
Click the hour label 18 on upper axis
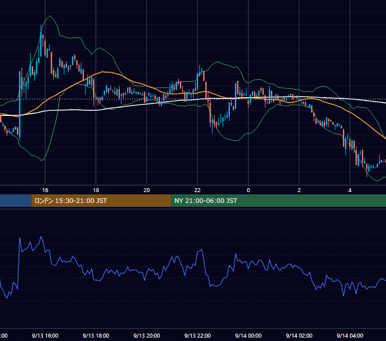point(96,190)
